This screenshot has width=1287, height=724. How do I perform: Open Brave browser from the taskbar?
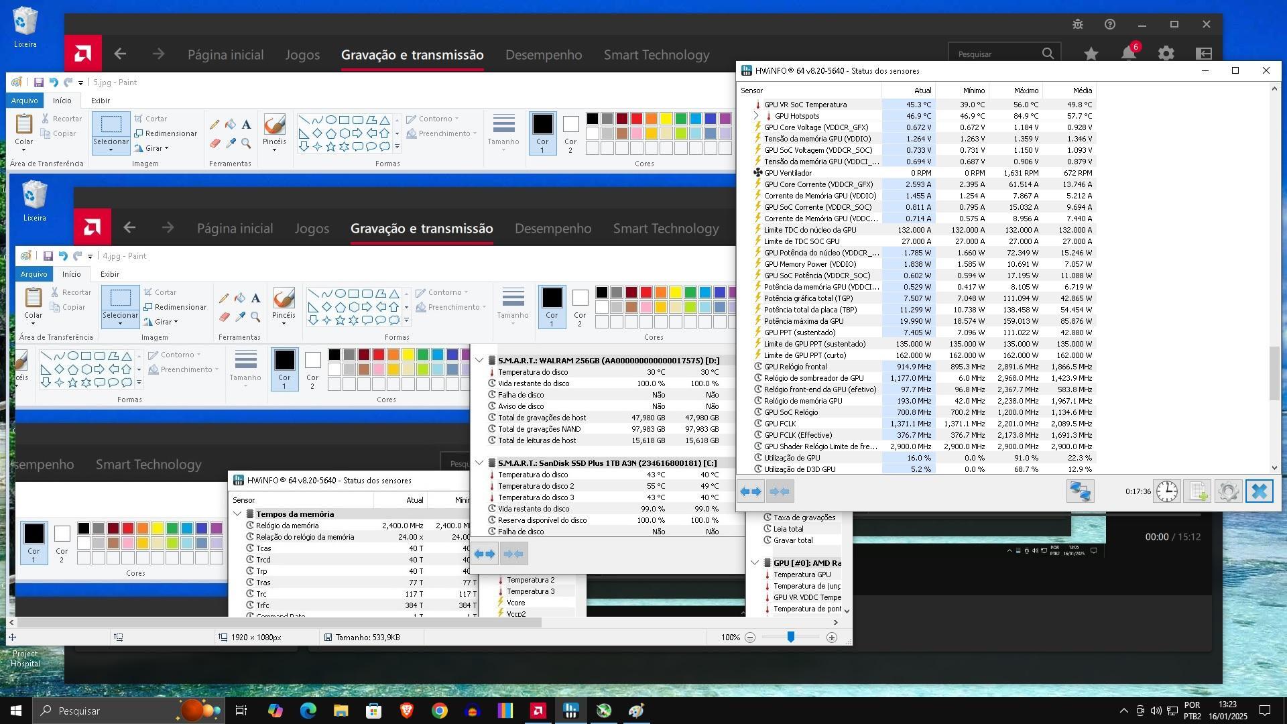[406, 711]
